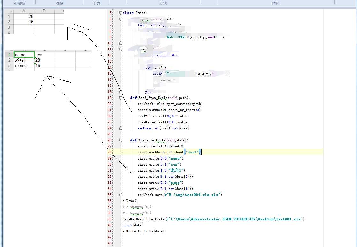This screenshot has width=357, height=247.
Task: Click the fold end marker at workbook.save line
Action: pyautogui.click(x=121, y=195)
